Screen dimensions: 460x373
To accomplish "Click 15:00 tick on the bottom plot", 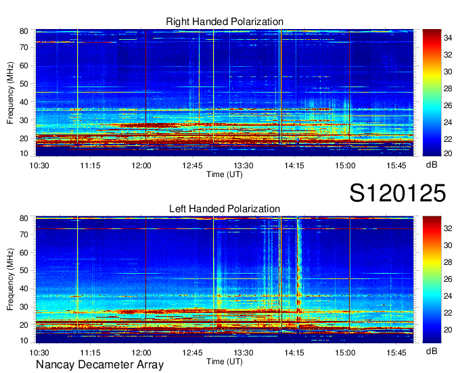I will (x=345, y=353).
